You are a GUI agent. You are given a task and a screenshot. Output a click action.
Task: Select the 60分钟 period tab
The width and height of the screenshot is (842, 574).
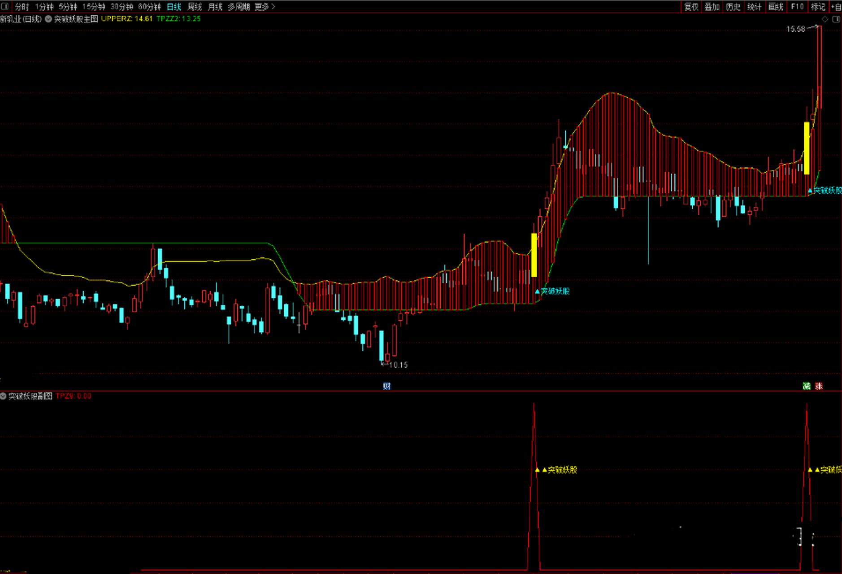[x=149, y=7]
